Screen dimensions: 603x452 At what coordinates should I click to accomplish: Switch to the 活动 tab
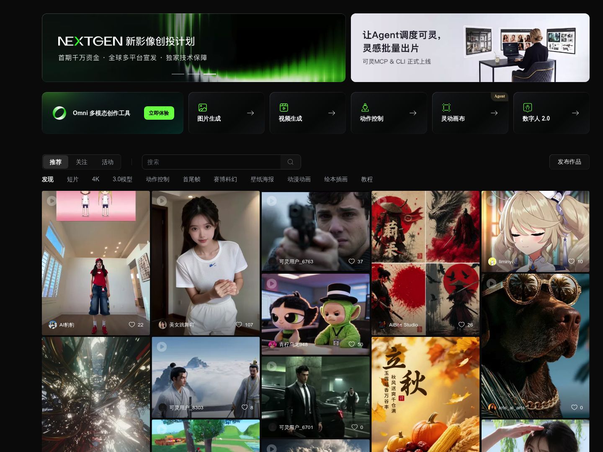pos(108,162)
